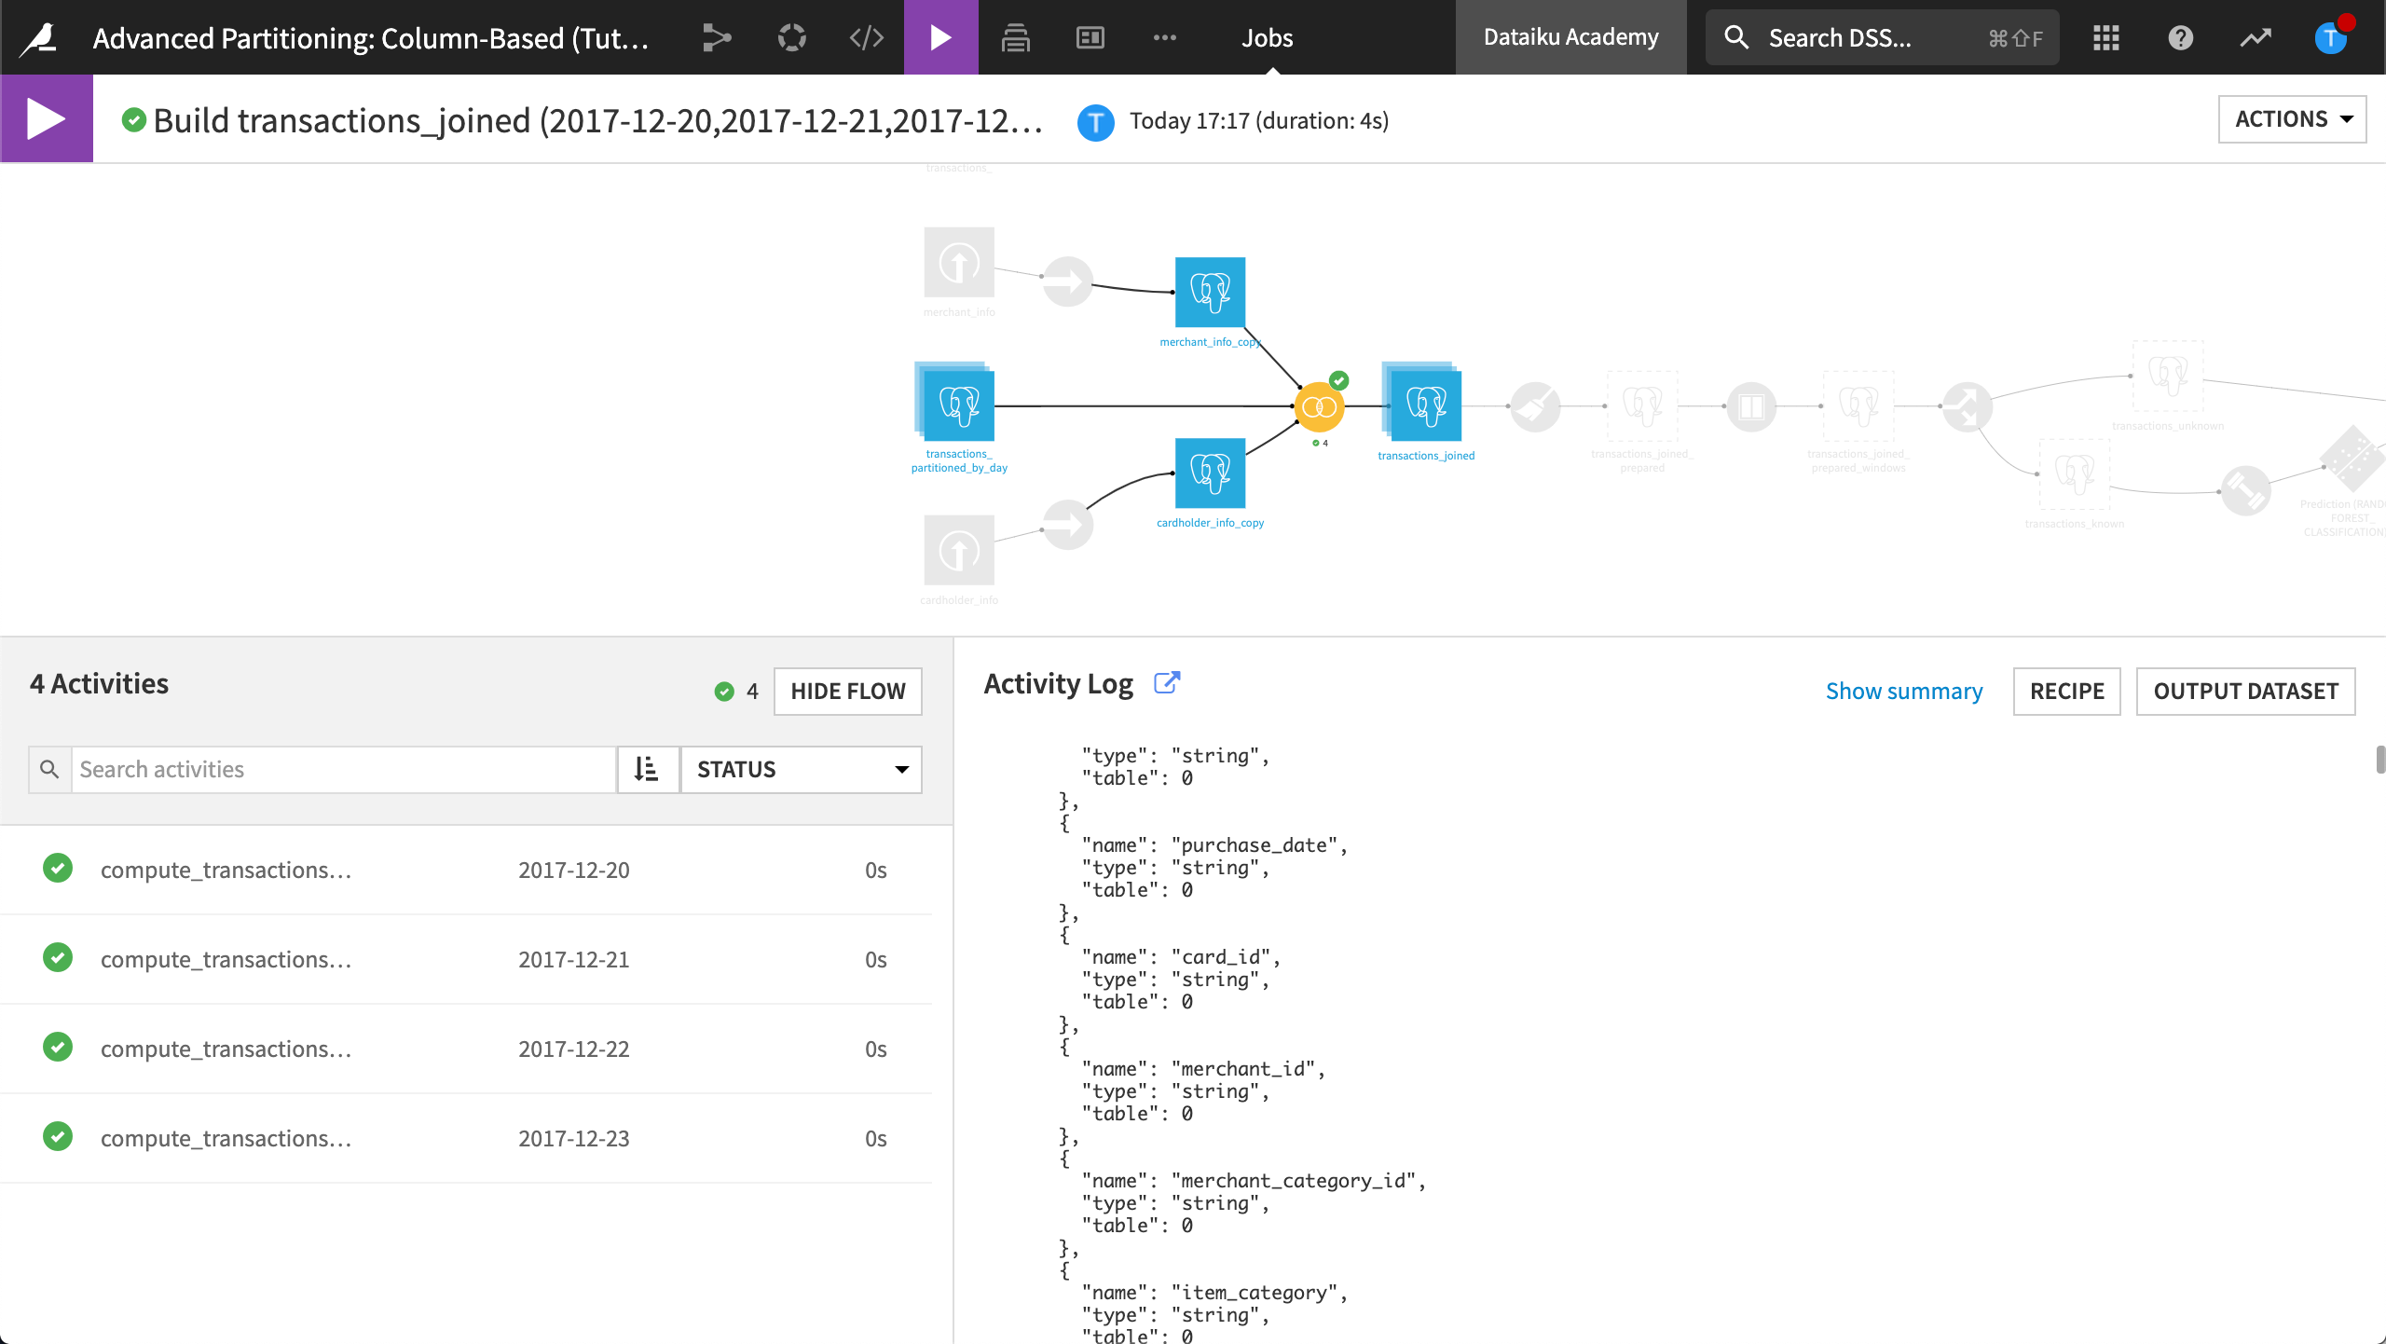The width and height of the screenshot is (2386, 1344).
Task: Open the Dataiku Academy menu item
Action: pos(1570,37)
